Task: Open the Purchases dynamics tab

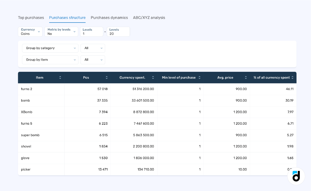Action: pyautogui.click(x=109, y=18)
